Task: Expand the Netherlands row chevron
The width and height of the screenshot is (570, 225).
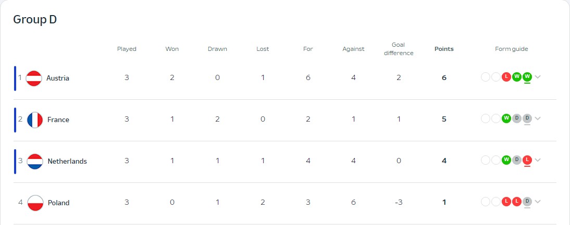Action: [538, 160]
